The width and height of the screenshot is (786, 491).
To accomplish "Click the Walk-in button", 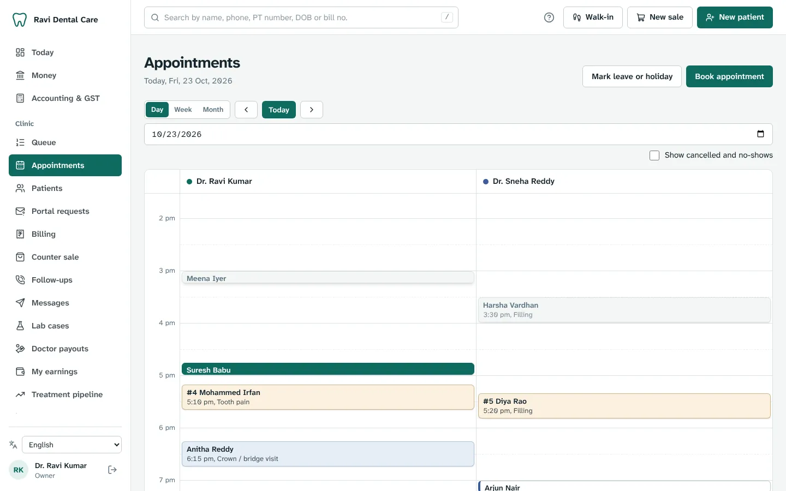I will point(593,17).
